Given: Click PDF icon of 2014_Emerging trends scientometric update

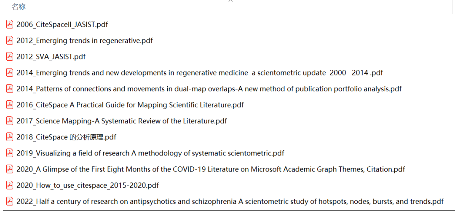Looking at the screenshot, I should (10, 72).
